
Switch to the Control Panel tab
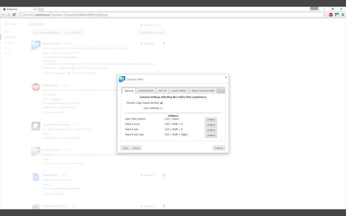point(146,91)
